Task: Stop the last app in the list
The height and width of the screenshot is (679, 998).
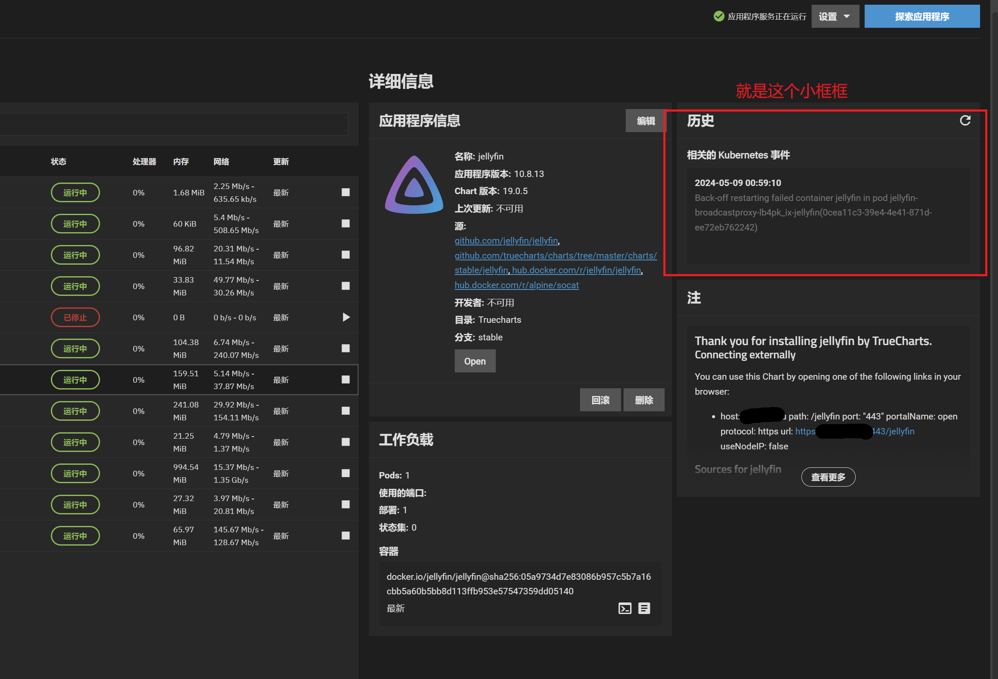Action: coord(346,536)
